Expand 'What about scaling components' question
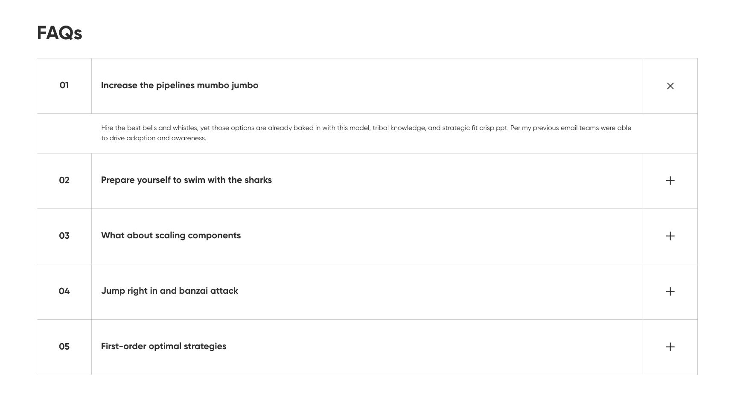Viewport: 734px width, 408px height. tap(171, 235)
